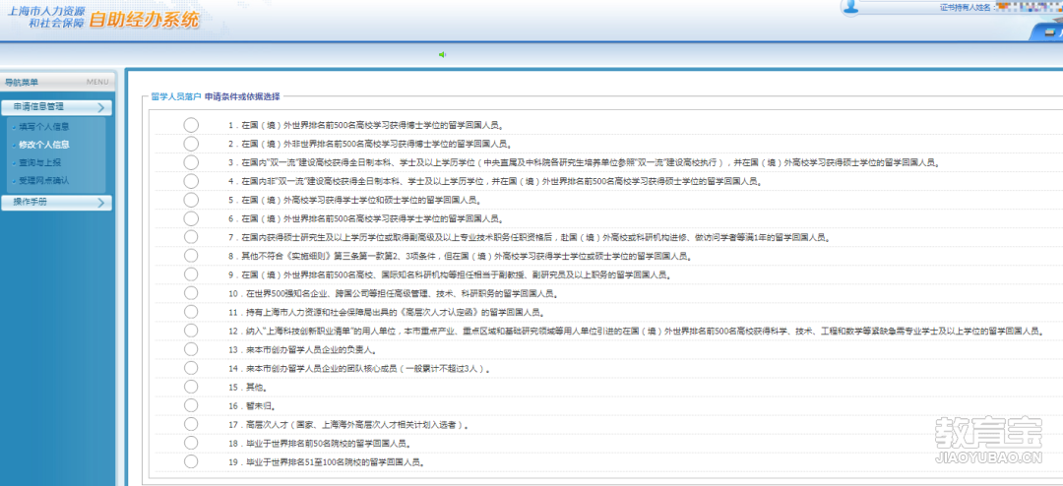Select radio option 15 其他

(191, 387)
